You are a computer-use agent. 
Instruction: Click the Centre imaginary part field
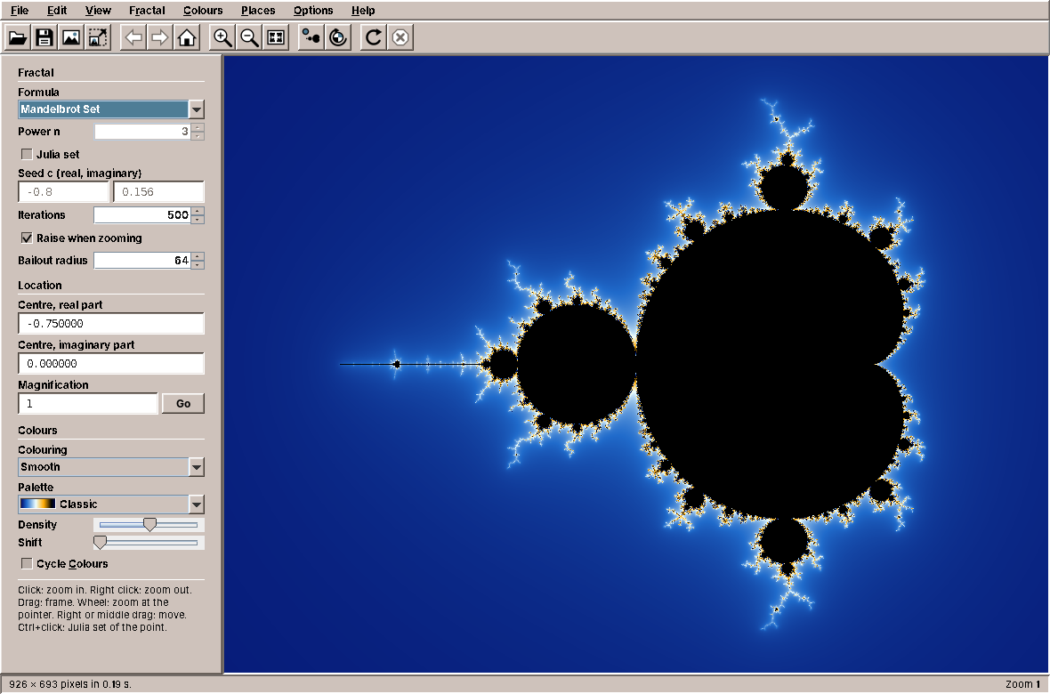tap(111, 364)
